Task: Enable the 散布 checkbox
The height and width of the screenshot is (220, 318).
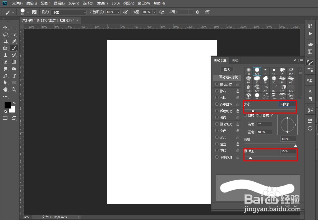Action: [217, 91]
